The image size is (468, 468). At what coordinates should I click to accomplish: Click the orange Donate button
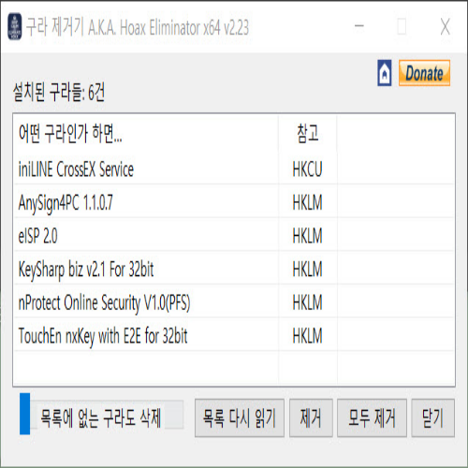(x=424, y=73)
